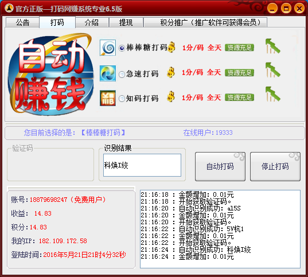Click the login time 2016年5月21日21时4分32秒
Viewport: 308px width, 277px height.
pyautogui.click(x=84, y=255)
